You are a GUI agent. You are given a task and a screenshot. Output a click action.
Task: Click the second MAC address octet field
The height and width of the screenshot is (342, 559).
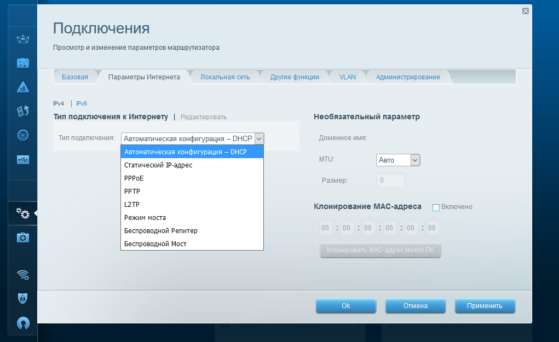[347, 228]
